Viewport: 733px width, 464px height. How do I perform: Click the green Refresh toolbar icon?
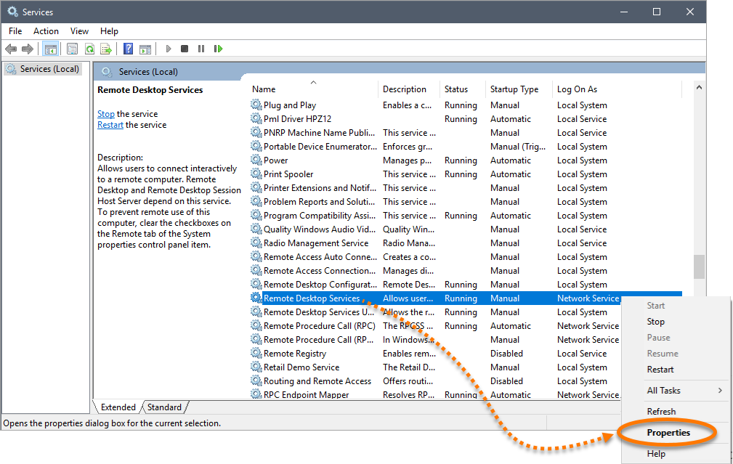pos(89,49)
